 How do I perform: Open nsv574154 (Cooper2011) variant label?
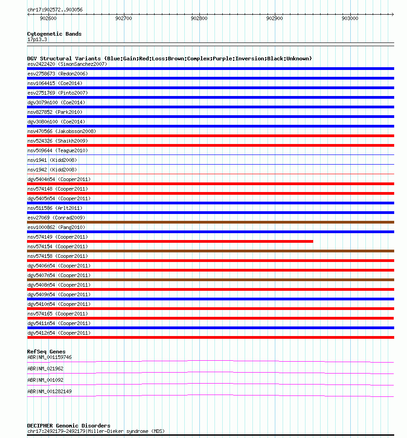tap(58, 246)
